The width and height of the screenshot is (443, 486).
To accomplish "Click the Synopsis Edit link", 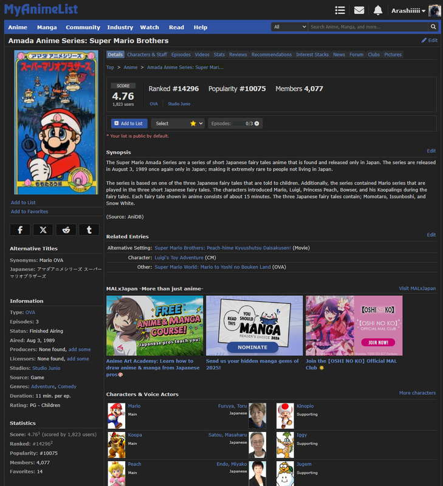I will pyautogui.click(x=431, y=151).
